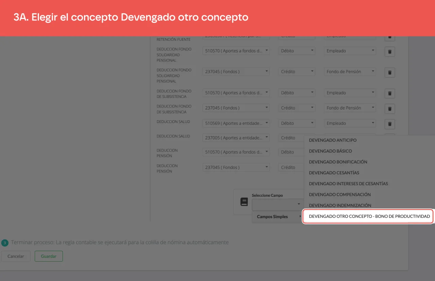Open Empleado dropdown in Deduccion Salud row
The image size is (435, 281).
coord(350,123)
